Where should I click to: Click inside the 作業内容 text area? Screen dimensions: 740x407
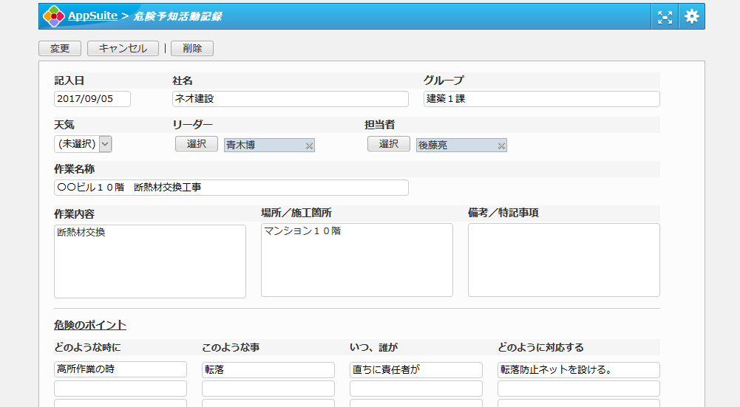[150, 261]
